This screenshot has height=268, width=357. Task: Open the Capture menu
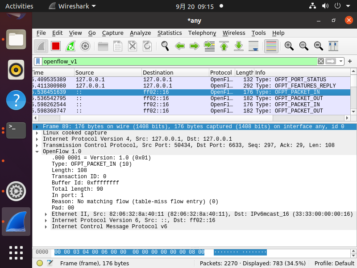(x=113, y=33)
